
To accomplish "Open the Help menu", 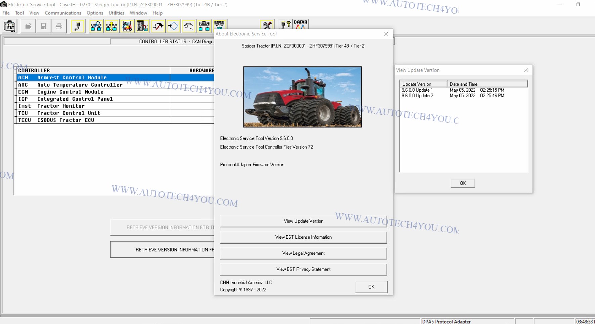I will coord(157,13).
